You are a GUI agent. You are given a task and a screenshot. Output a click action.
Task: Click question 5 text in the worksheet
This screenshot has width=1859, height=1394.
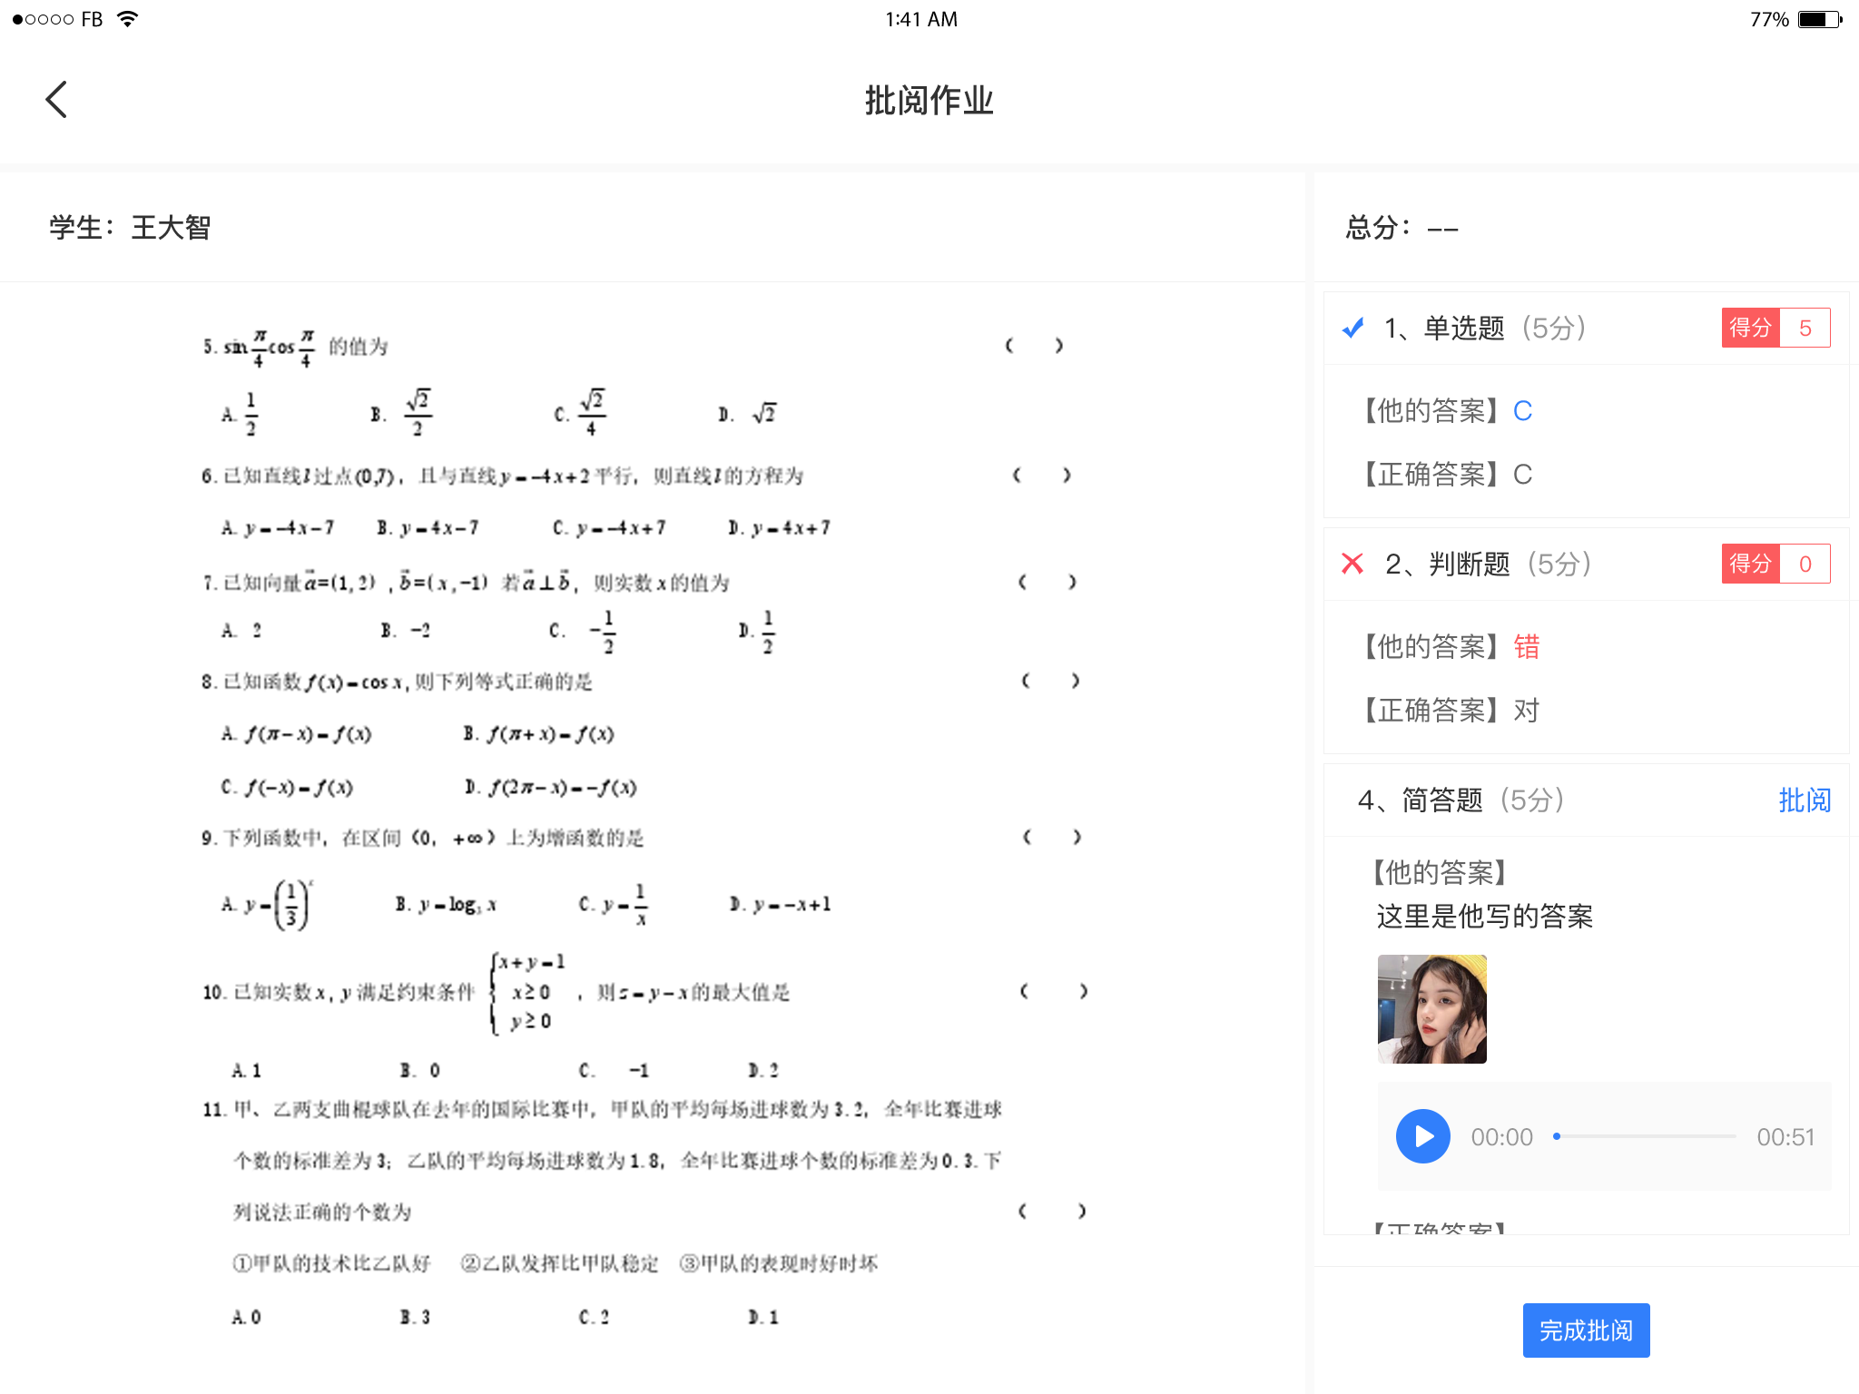pyautogui.click(x=295, y=347)
